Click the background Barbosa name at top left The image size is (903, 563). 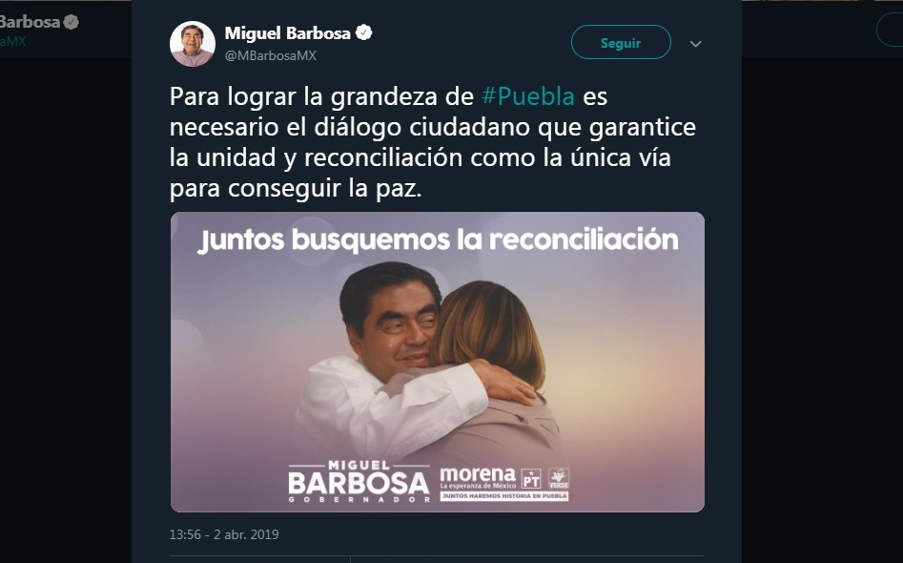(x=30, y=23)
